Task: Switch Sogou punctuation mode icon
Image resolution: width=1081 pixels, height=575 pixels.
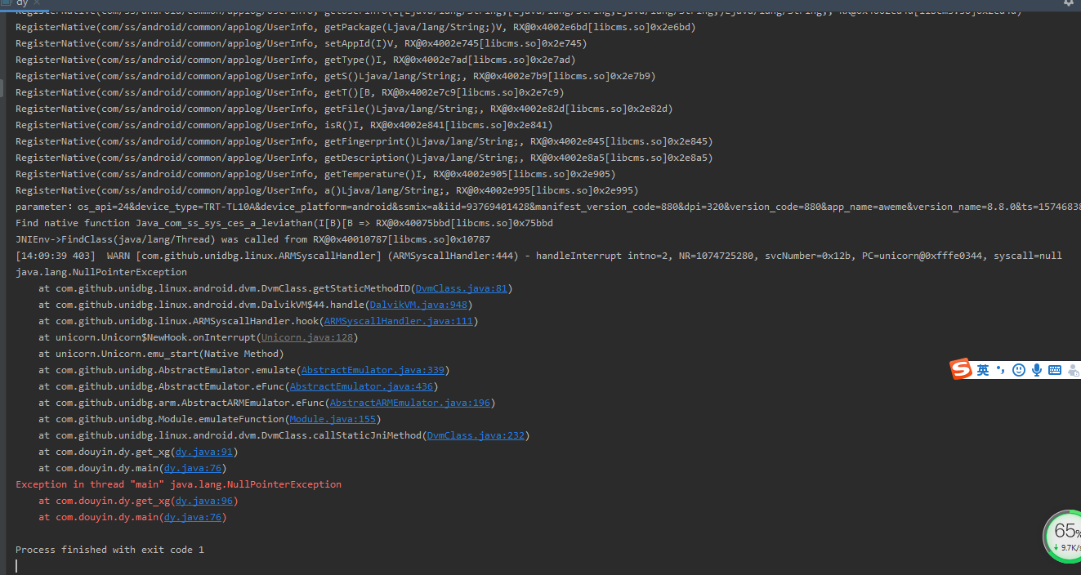Action: 1000,370
